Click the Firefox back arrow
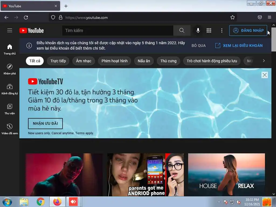The height and width of the screenshot is (207, 276). (x=6, y=18)
